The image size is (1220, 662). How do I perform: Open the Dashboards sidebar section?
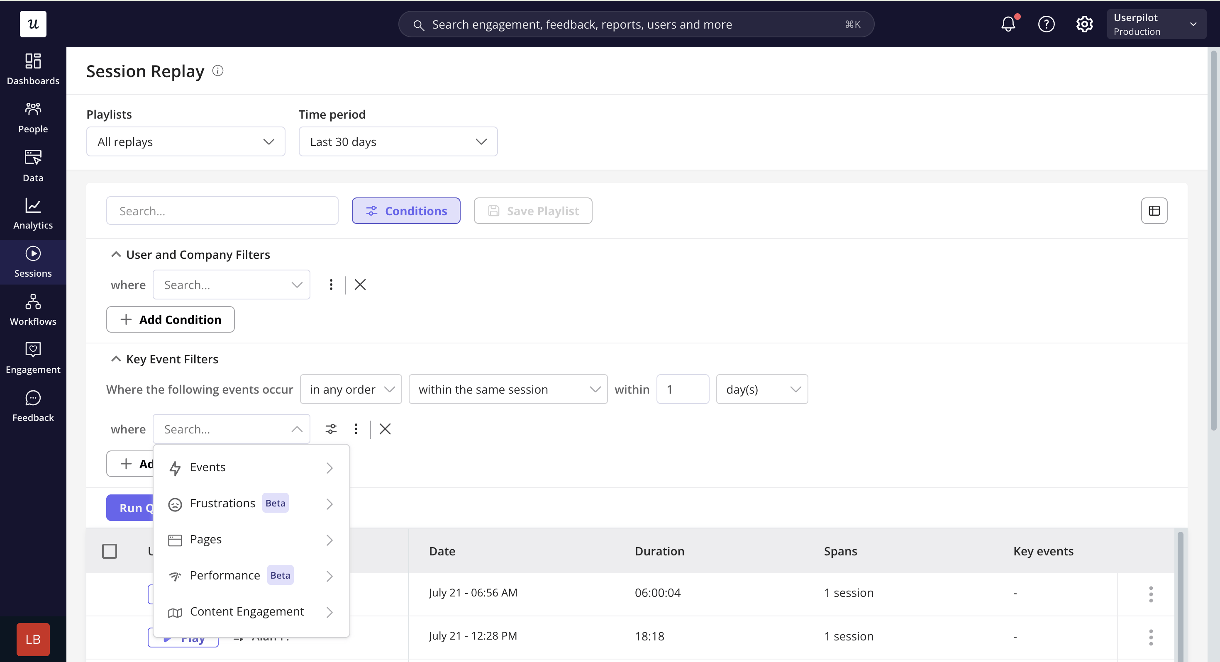click(x=33, y=69)
